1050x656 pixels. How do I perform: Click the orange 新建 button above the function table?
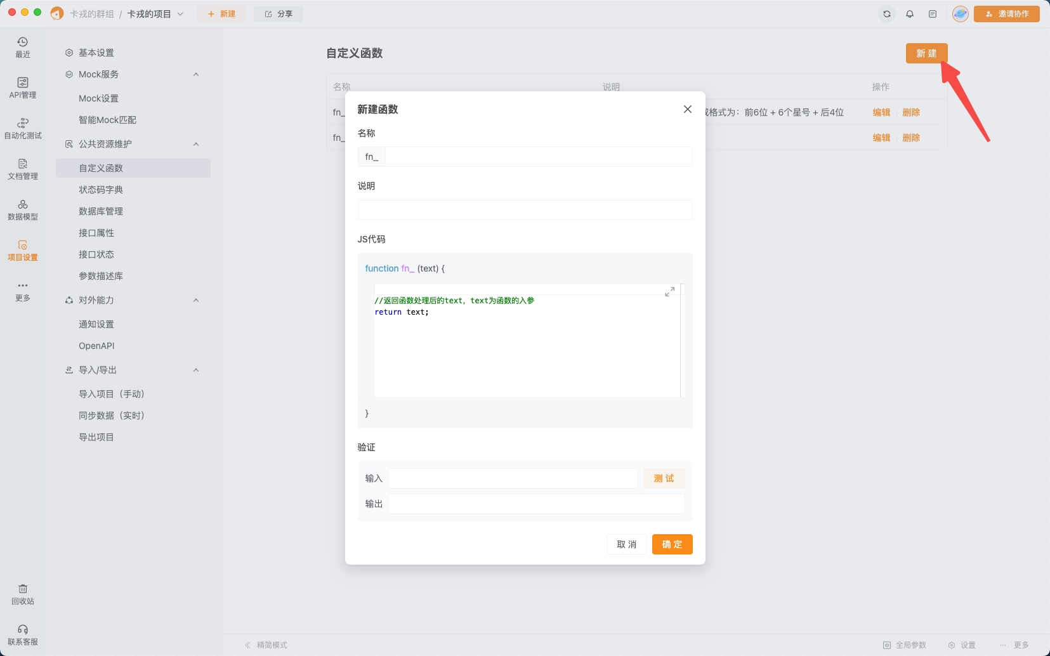[927, 53]
